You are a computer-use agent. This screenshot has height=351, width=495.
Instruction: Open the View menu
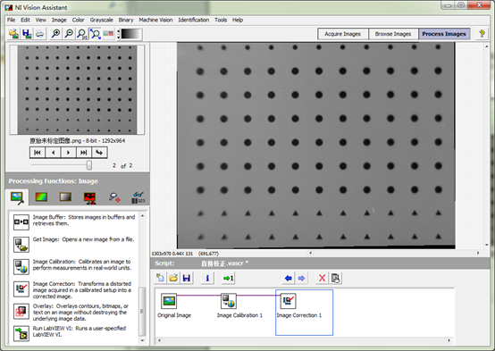[41, 20]
